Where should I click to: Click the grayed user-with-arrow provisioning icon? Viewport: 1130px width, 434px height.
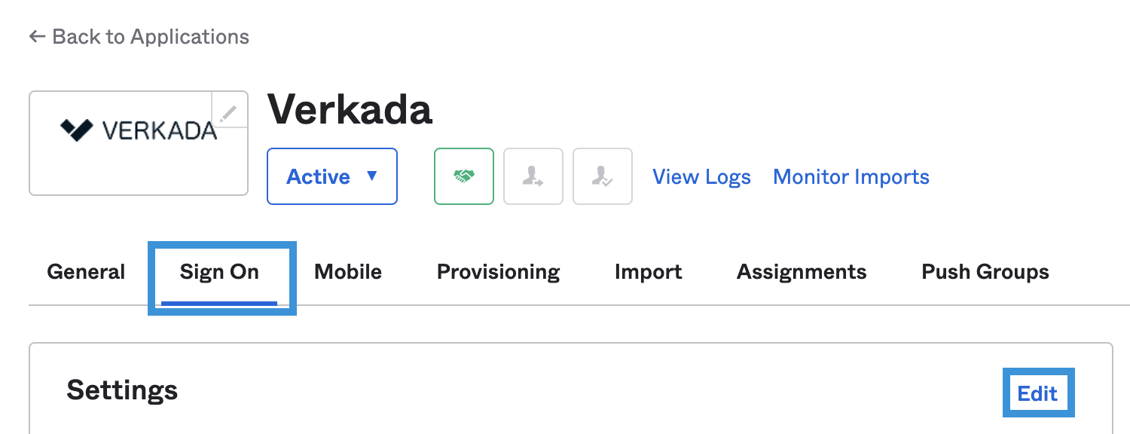(x=533, y=176)
